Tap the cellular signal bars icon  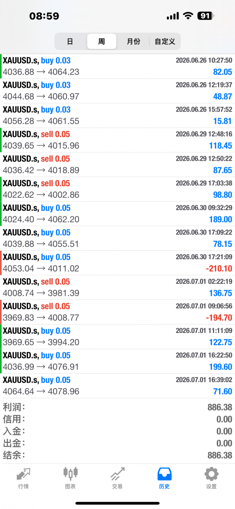tap(173, 16)
